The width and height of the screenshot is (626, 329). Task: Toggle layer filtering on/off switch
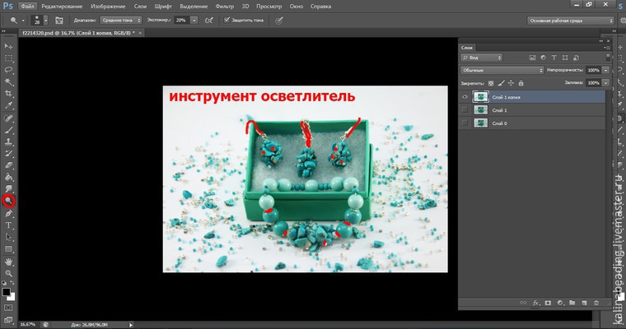(x=608, y=58)
